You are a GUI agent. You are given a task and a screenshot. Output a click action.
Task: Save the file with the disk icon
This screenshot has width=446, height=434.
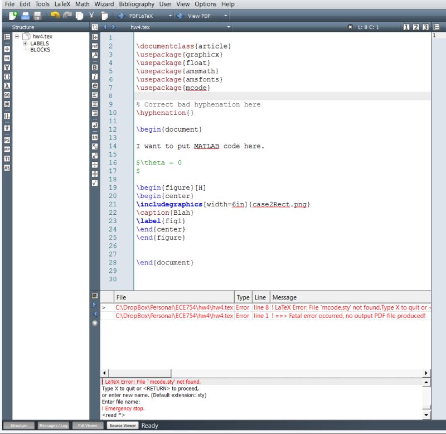pos(36,15)
